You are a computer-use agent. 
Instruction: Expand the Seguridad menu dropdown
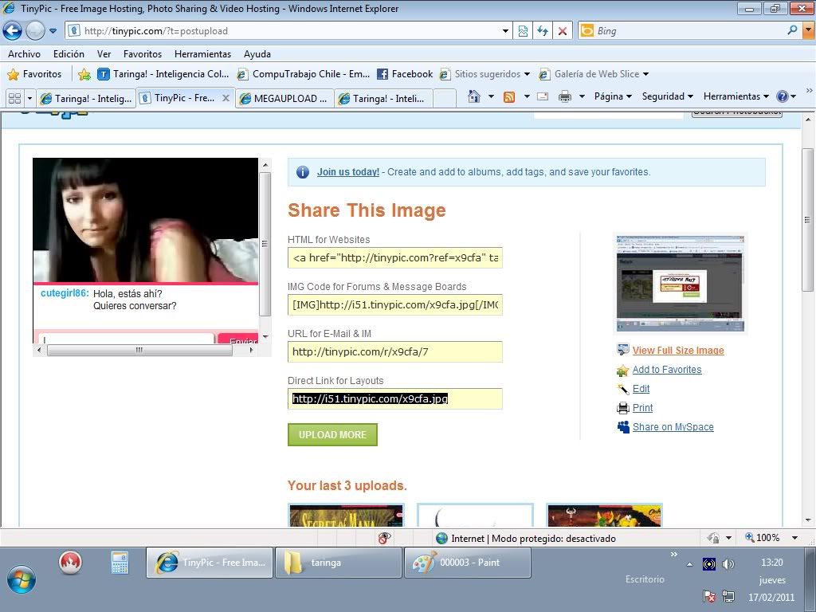pos(667,96)
